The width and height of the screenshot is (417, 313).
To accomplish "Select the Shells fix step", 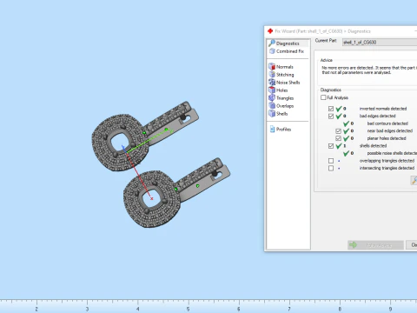I will click(278, 114).
